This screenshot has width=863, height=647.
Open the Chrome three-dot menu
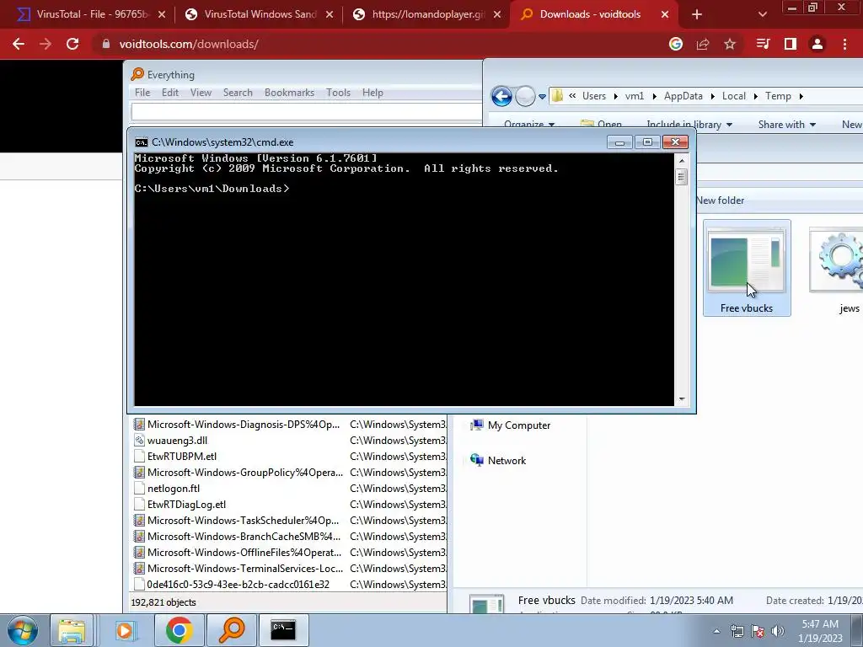tap(844, 44)
